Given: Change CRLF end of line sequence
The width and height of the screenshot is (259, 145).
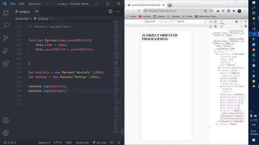Looking at the screenshot, I should (68, 142).
